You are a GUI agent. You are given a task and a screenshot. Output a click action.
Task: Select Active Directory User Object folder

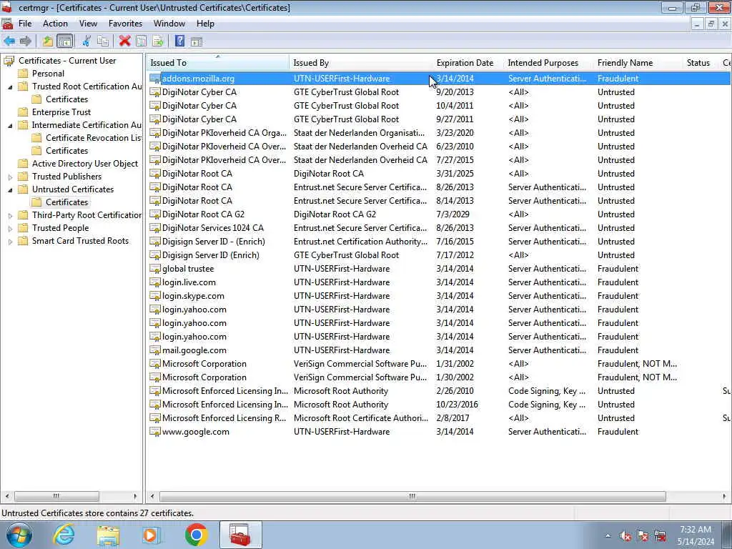point(78,164)
